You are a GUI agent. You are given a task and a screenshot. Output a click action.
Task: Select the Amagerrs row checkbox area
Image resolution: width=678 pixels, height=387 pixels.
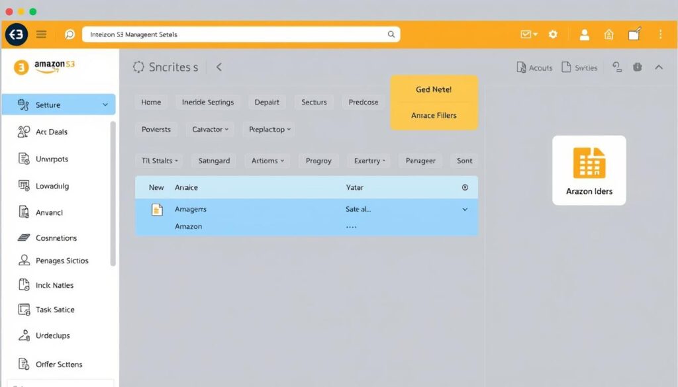(x=156, y=210)
